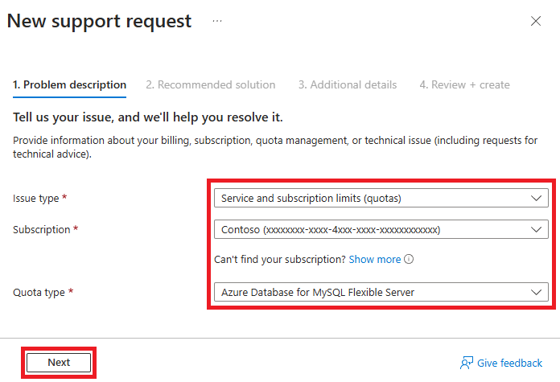Viewport: 560px width, 382px height.
Task: Click the Next button
Action: coord(59,363)
